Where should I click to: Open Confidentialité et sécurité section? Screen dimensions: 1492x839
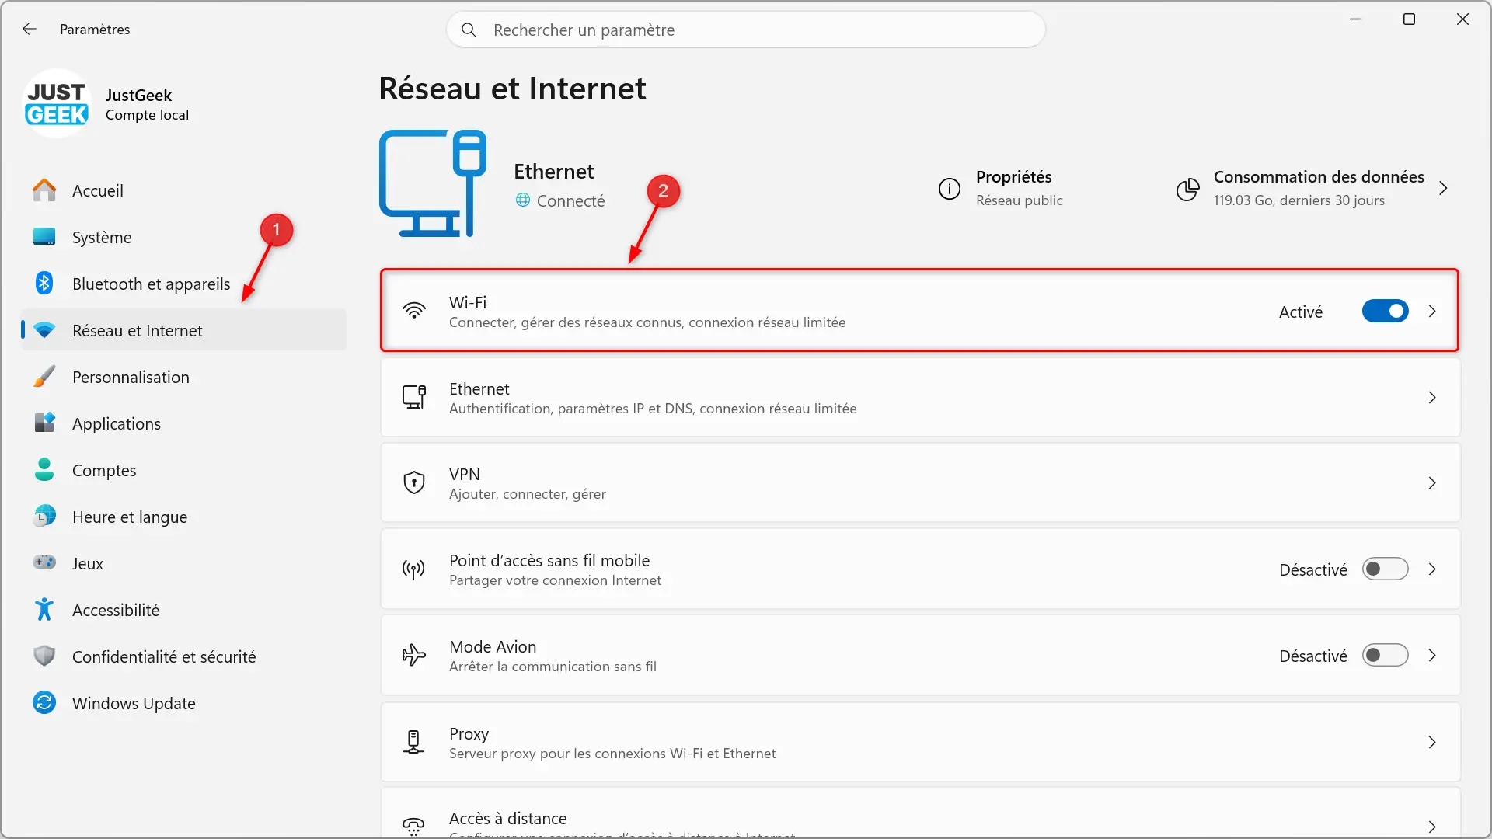point(183,656)
